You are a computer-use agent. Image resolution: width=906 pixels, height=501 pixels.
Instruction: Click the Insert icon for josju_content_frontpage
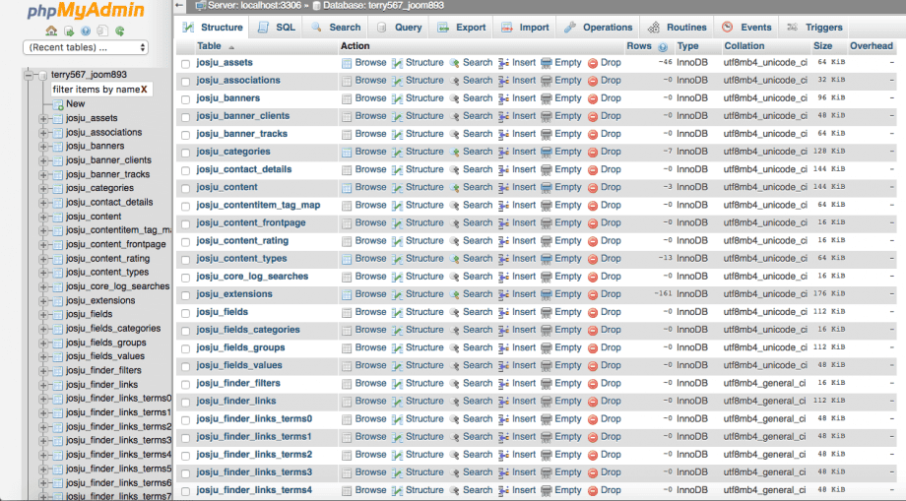(503, 224)
